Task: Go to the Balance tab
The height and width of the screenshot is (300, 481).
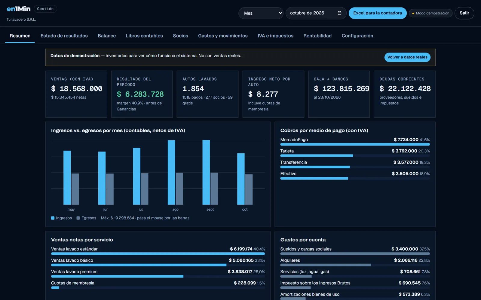Action: click(107, 36)
